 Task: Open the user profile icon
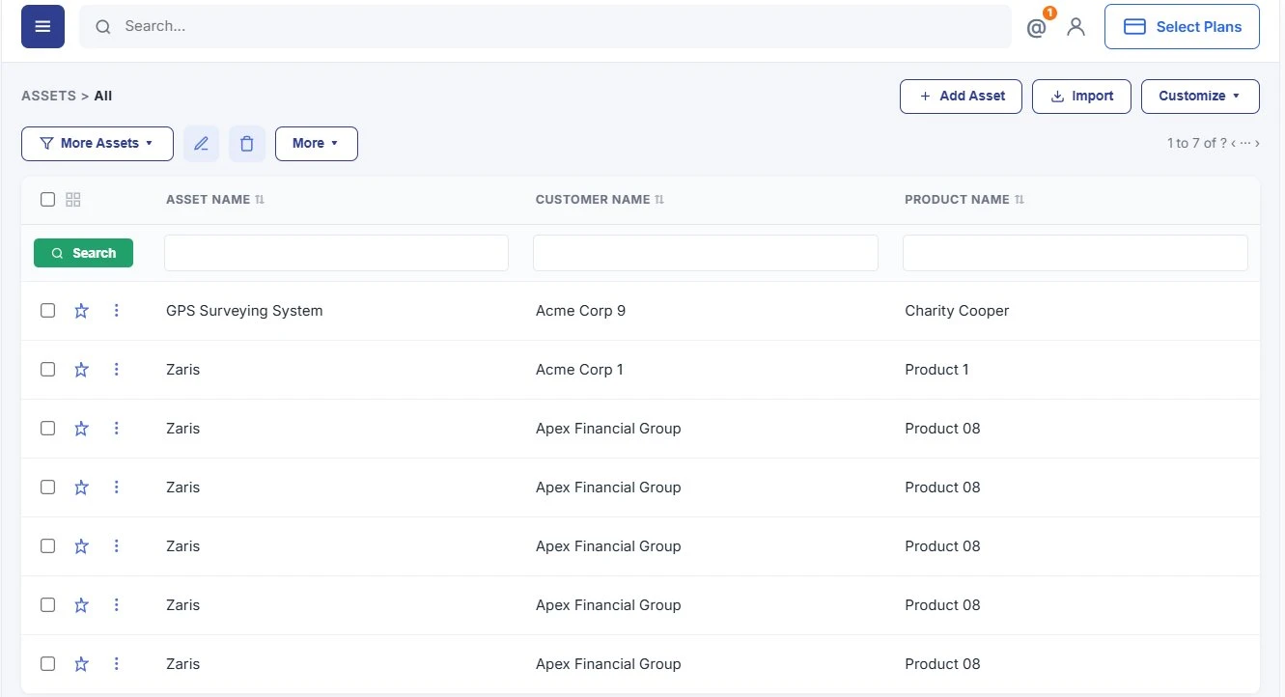click(x=1075, y=27)
